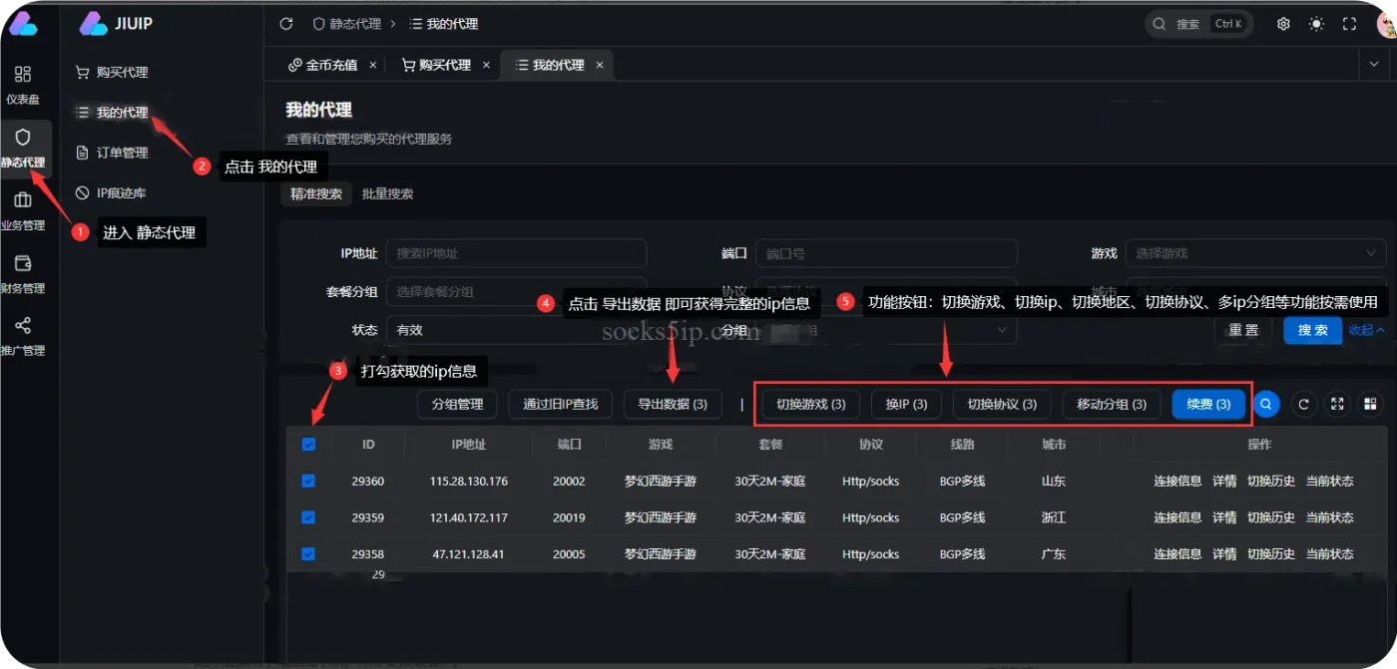
Task: Click the 切换协议 (3) button
Action: point(1002,404)
